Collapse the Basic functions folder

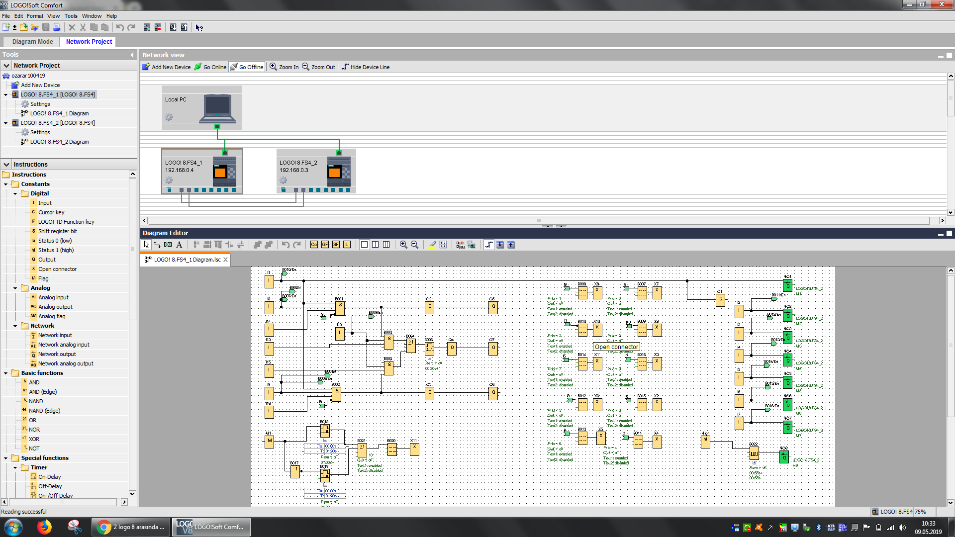coord(6,373)
